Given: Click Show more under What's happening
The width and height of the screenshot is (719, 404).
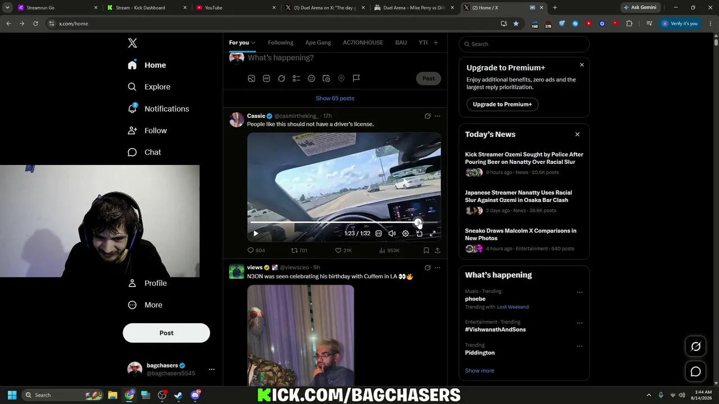Looking at the screenshot, I should point(480,371).
